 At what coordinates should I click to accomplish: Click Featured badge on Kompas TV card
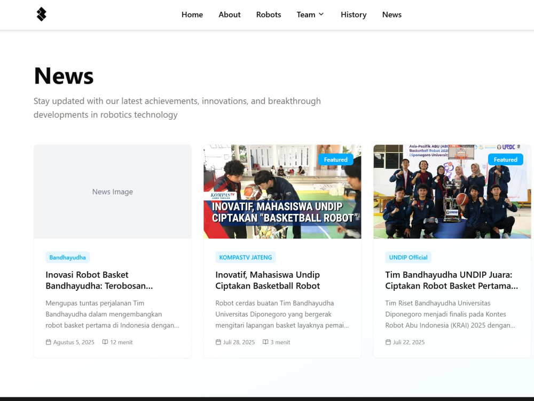tap(335, 159)
